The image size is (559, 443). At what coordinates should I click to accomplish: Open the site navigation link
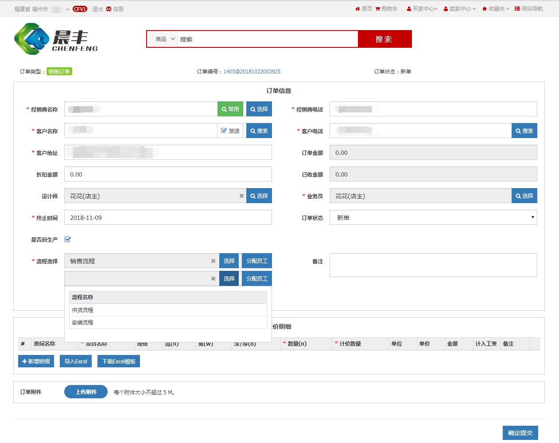click(x=528, y=9)
